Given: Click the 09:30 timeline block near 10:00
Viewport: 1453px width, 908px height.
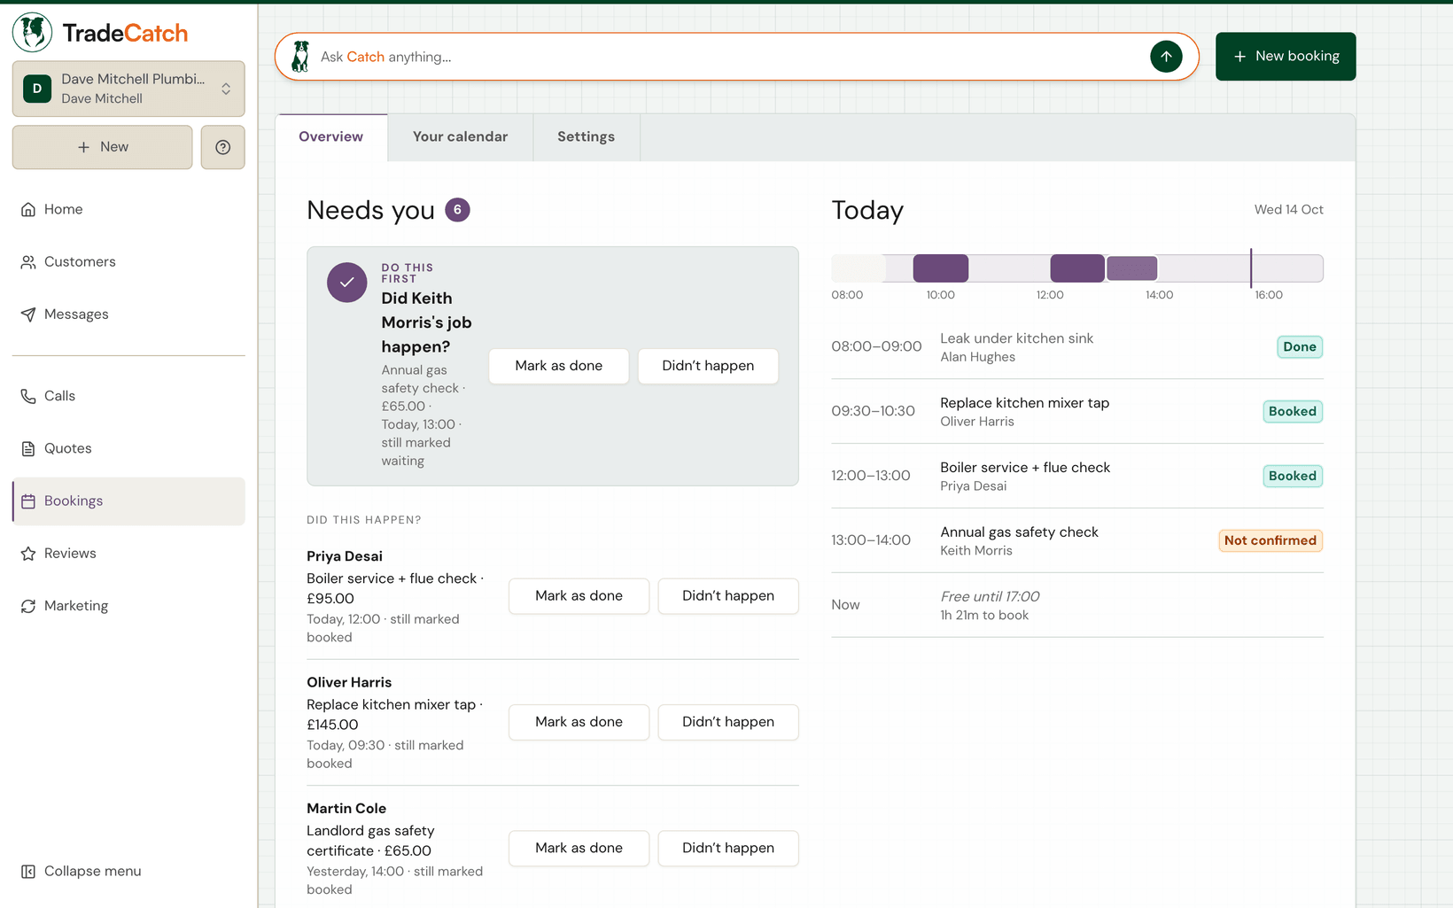Looking at the screenshot, I should (x=941, y=268).
